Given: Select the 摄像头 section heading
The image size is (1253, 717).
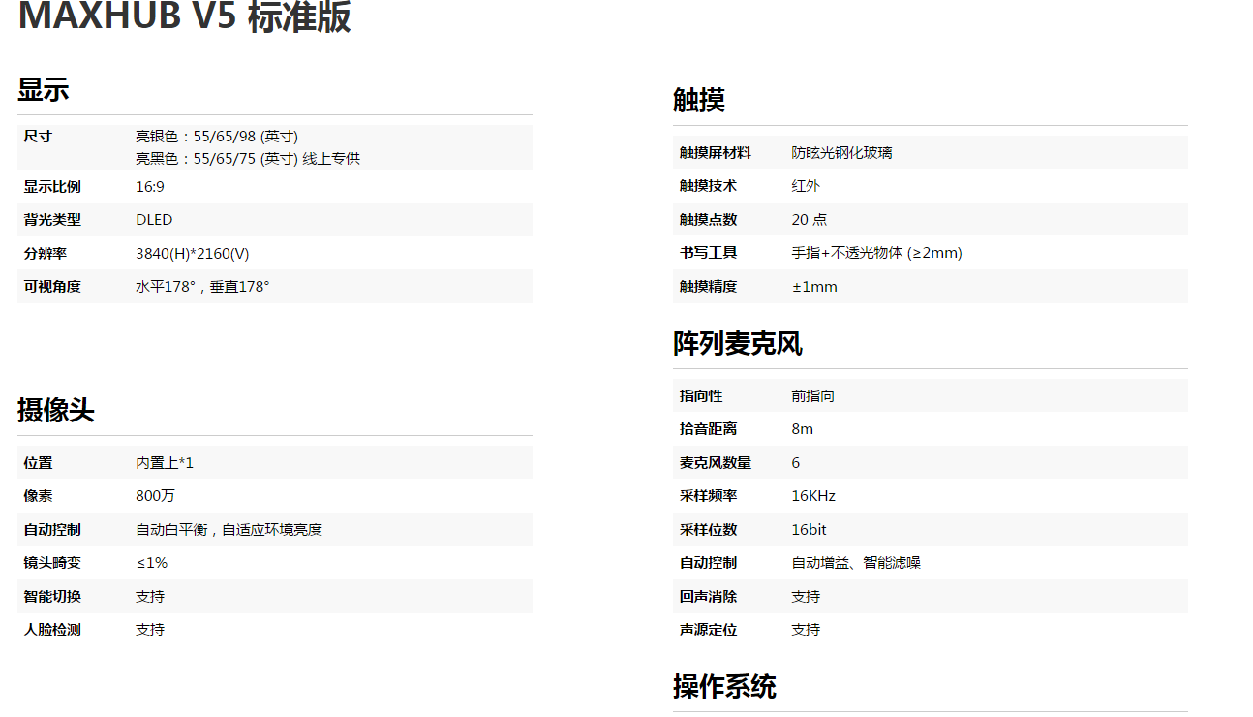Looking at the screenshot, I should point(56,410).
